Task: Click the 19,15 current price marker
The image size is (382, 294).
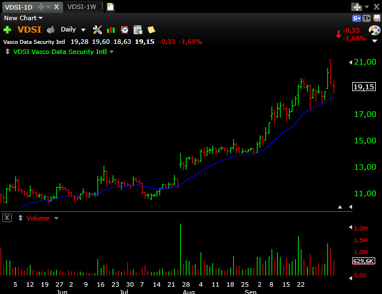Action: point(363,87)
